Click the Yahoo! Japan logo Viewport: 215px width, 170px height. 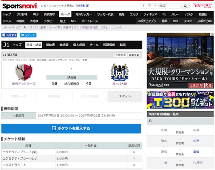click(x=203, y=6)
